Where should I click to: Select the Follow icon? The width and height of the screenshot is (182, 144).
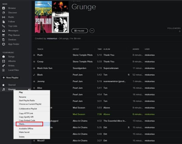tap(4, 22)
